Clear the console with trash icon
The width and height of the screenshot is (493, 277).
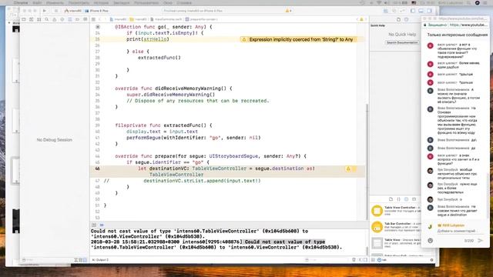coord(354,260)
